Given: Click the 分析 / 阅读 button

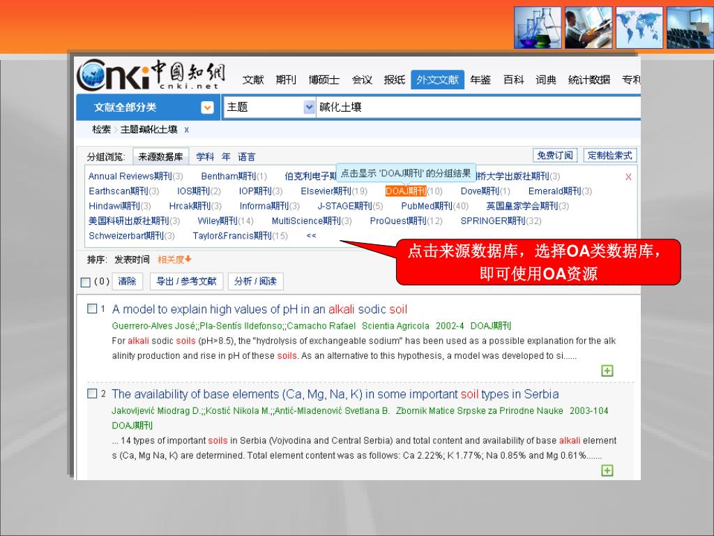Looking at the screenshot, I should click(x=255, y=281).
